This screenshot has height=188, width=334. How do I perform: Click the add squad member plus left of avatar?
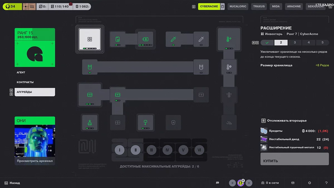(232, 183)
